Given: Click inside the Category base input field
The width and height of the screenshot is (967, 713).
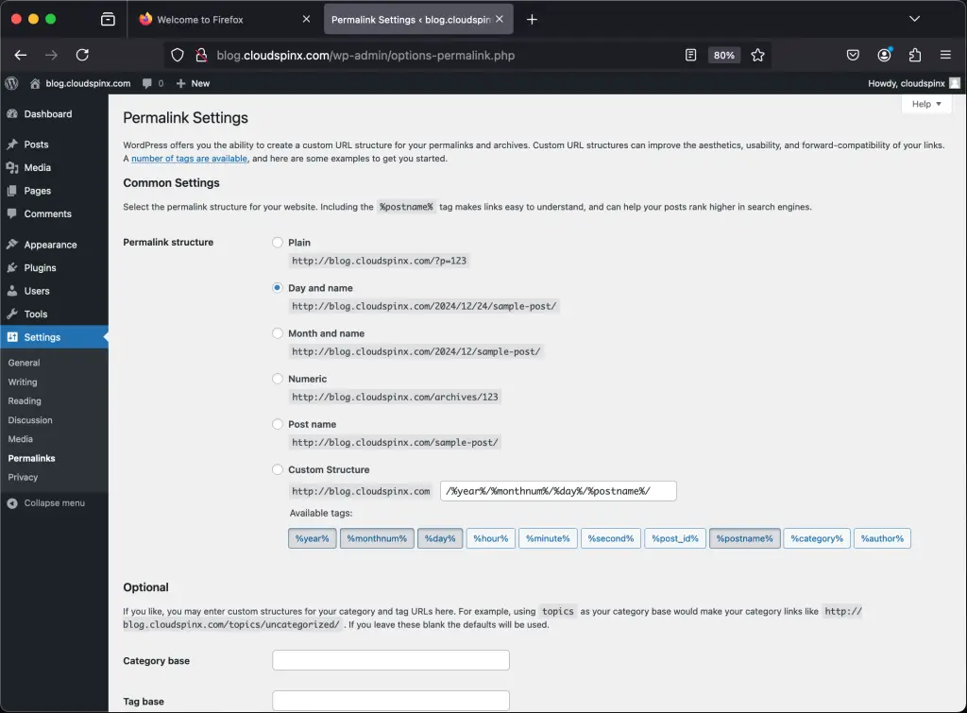Looking at the screenshot, I should [x=390, y=659].
